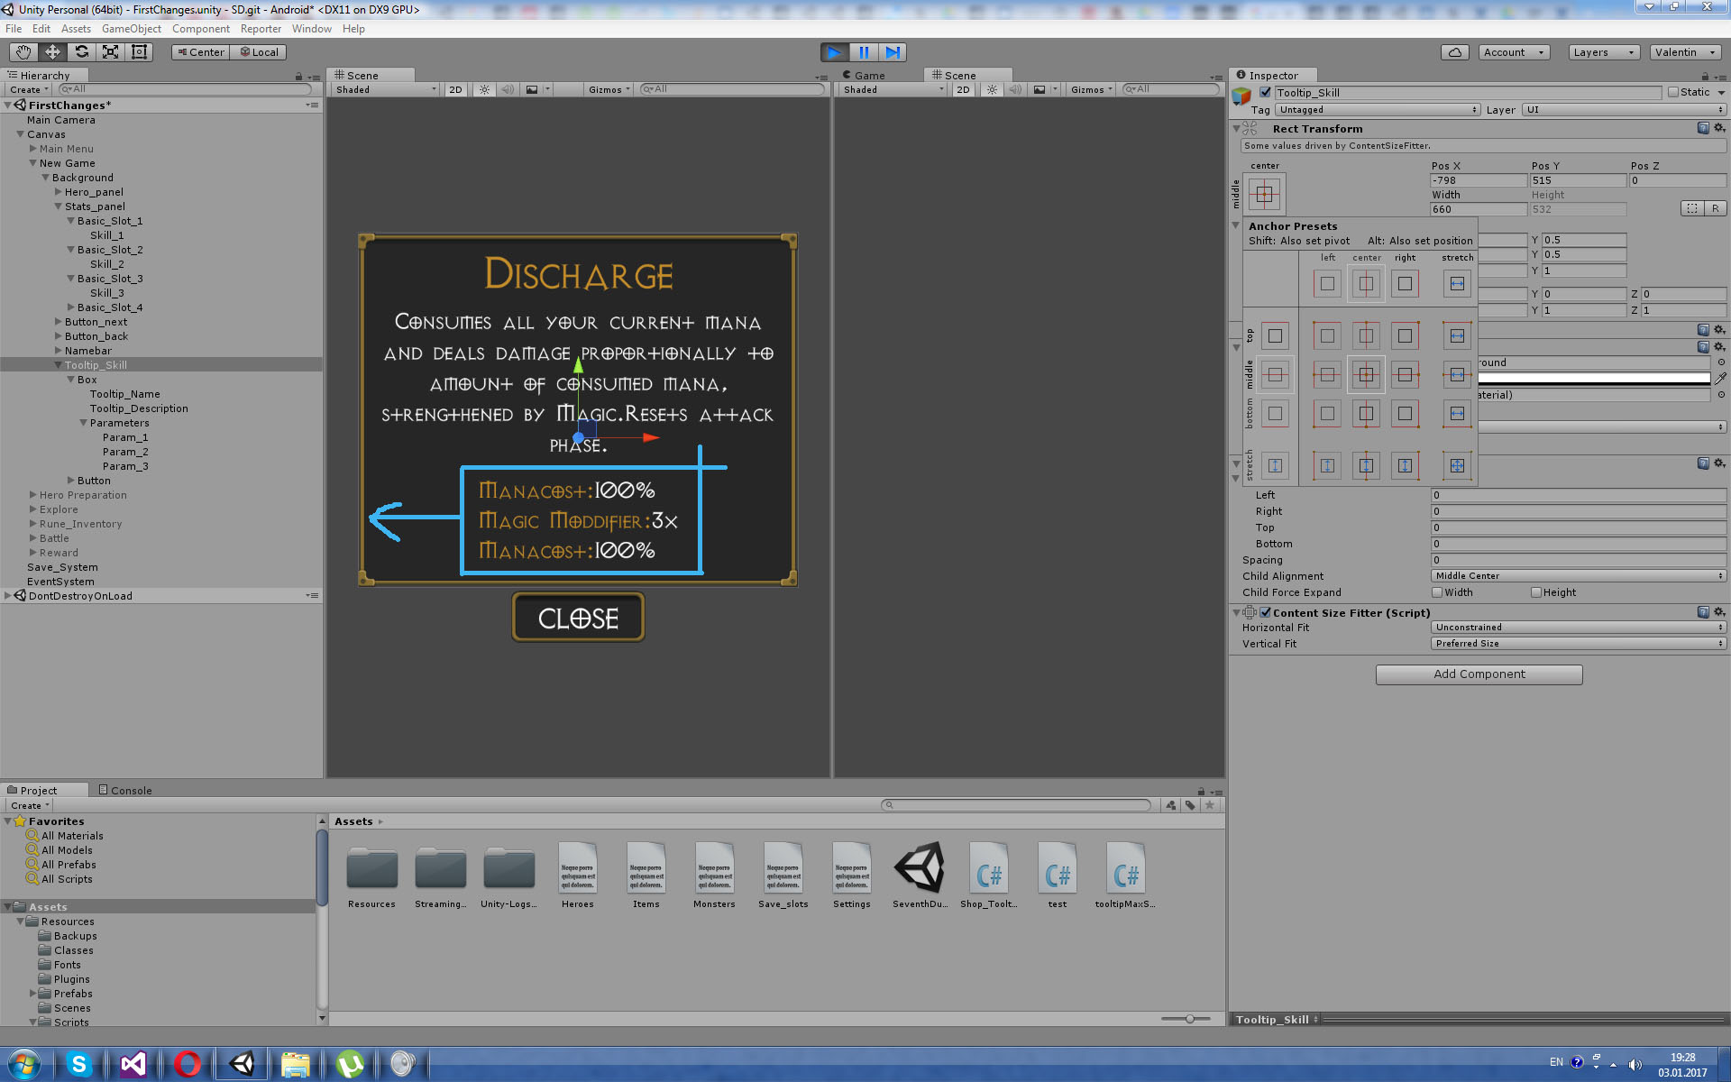Click Child Alignment Middle Center dropdown
This screenshot has height=1082, width=1731.
click(x=1577, y=574)
